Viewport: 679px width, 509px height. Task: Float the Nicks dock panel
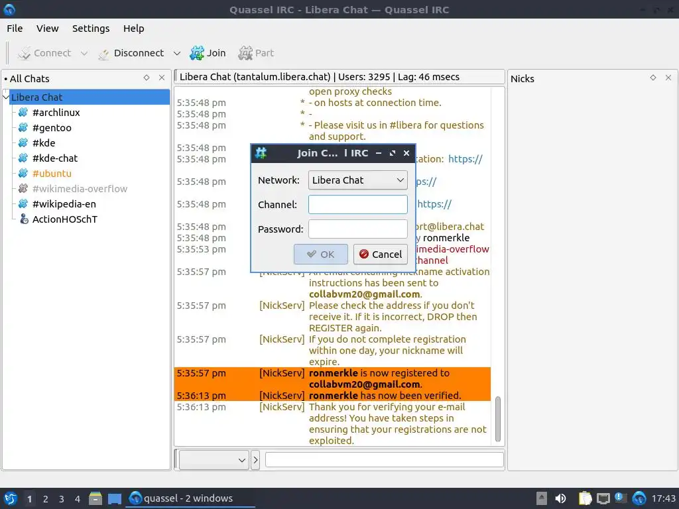(653, 78)
